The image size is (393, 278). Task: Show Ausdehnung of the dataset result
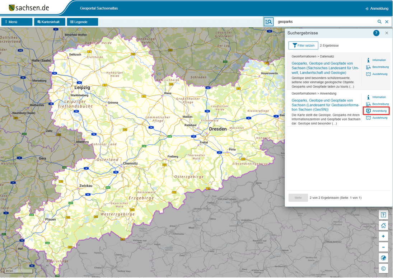click(x=376, y=74)
